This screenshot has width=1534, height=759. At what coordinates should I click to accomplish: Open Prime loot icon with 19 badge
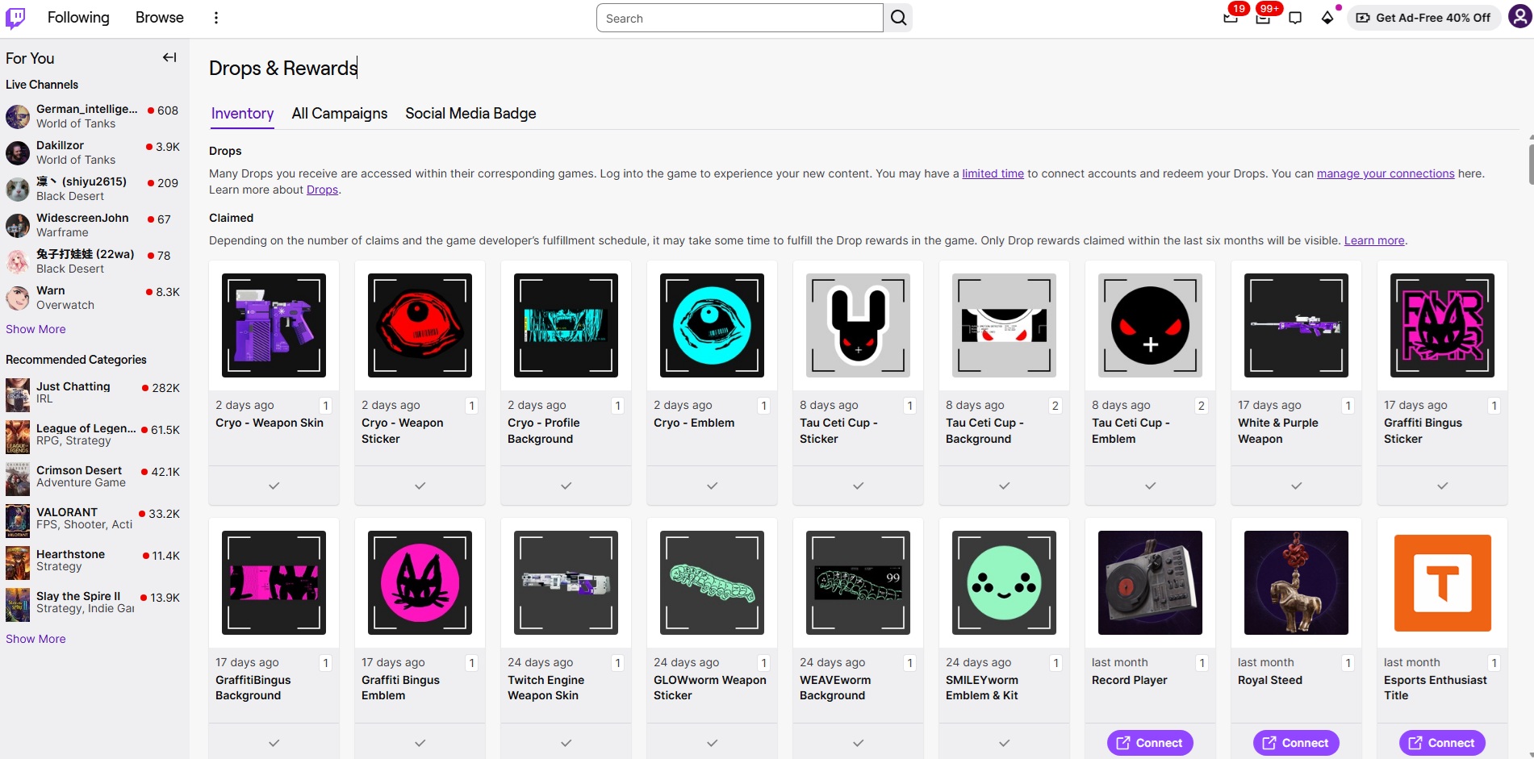coord(1231,18)
